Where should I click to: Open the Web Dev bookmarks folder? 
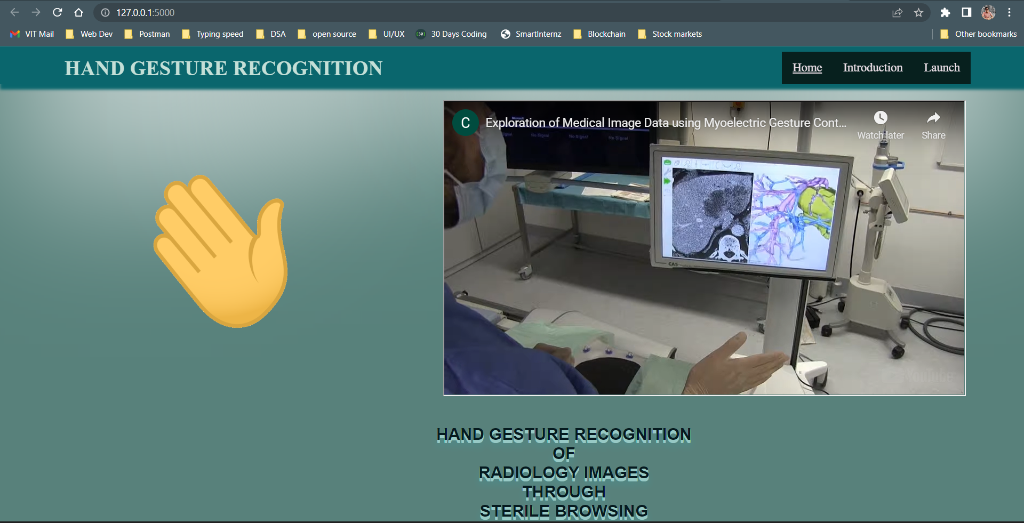[89, 34]
